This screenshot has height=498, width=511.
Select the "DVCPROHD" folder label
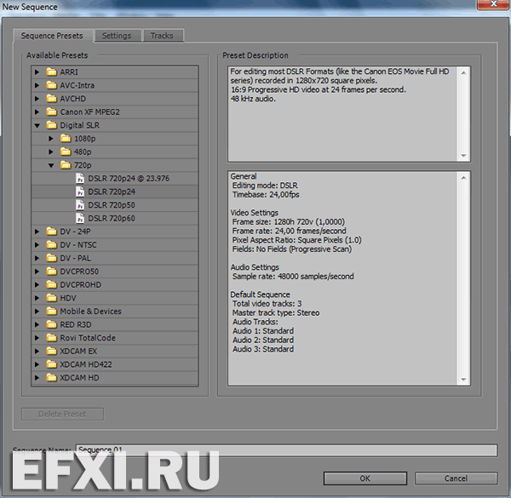(x=81, y=284)
